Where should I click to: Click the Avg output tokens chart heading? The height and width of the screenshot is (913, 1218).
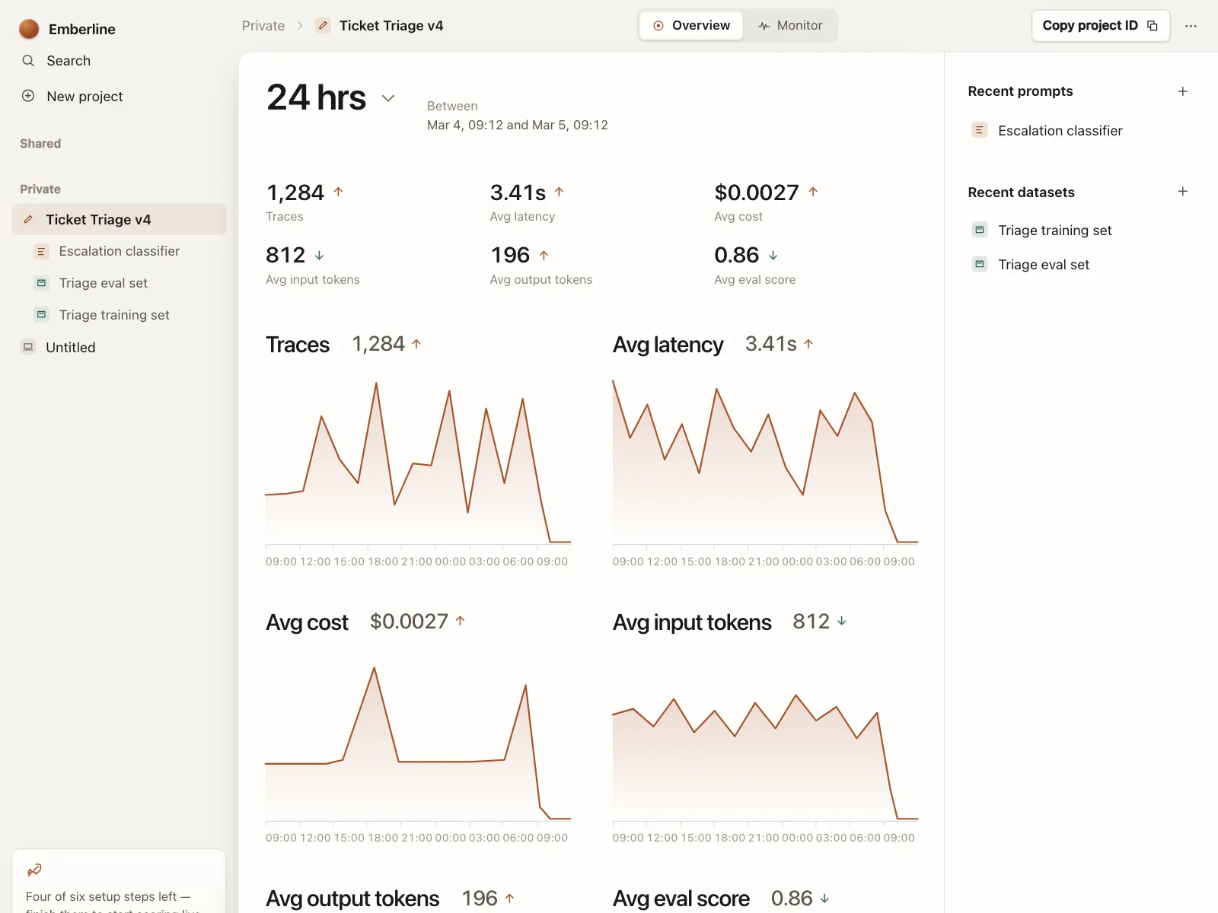tap(352, 899)
